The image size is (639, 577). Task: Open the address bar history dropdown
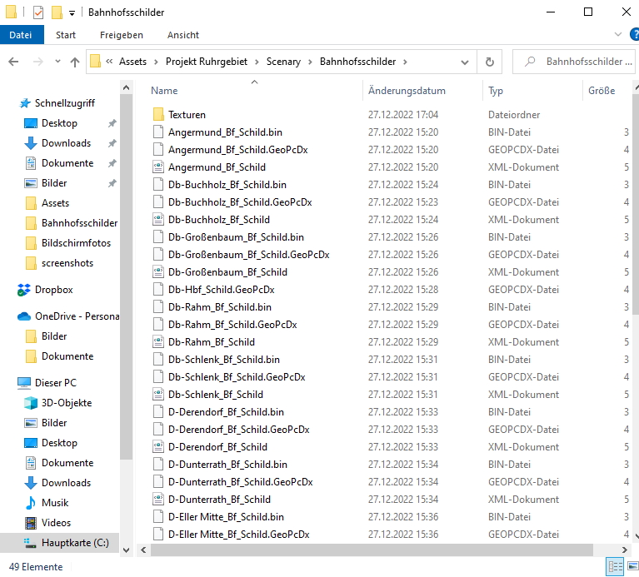point(464,62)
